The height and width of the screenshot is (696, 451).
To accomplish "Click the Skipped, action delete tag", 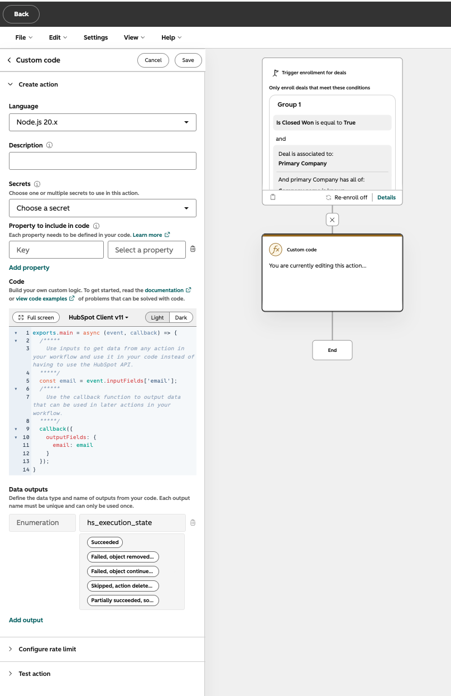I will pyautogui.click(x=123, y=586).
